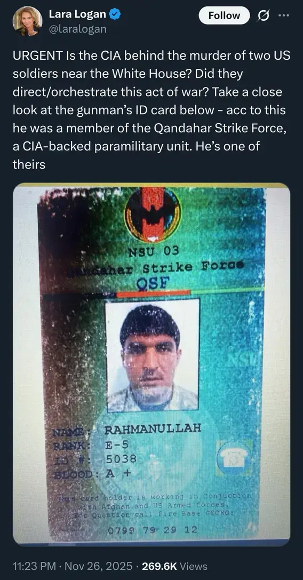Follow Lara Logan
Viewport: 303px width, 580px height.
(x=224, y=15)
